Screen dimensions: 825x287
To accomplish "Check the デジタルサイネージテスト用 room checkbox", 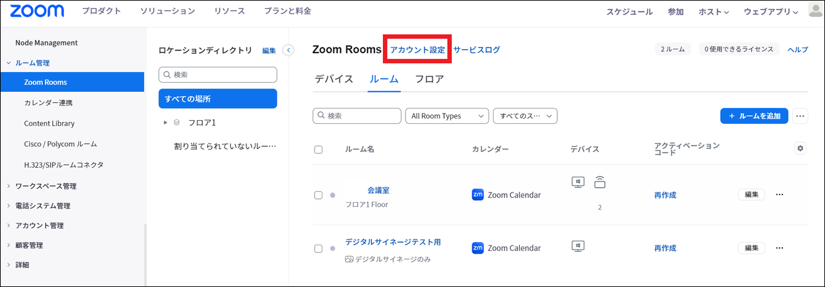I will pyautogui.click(x=318, y=248).
